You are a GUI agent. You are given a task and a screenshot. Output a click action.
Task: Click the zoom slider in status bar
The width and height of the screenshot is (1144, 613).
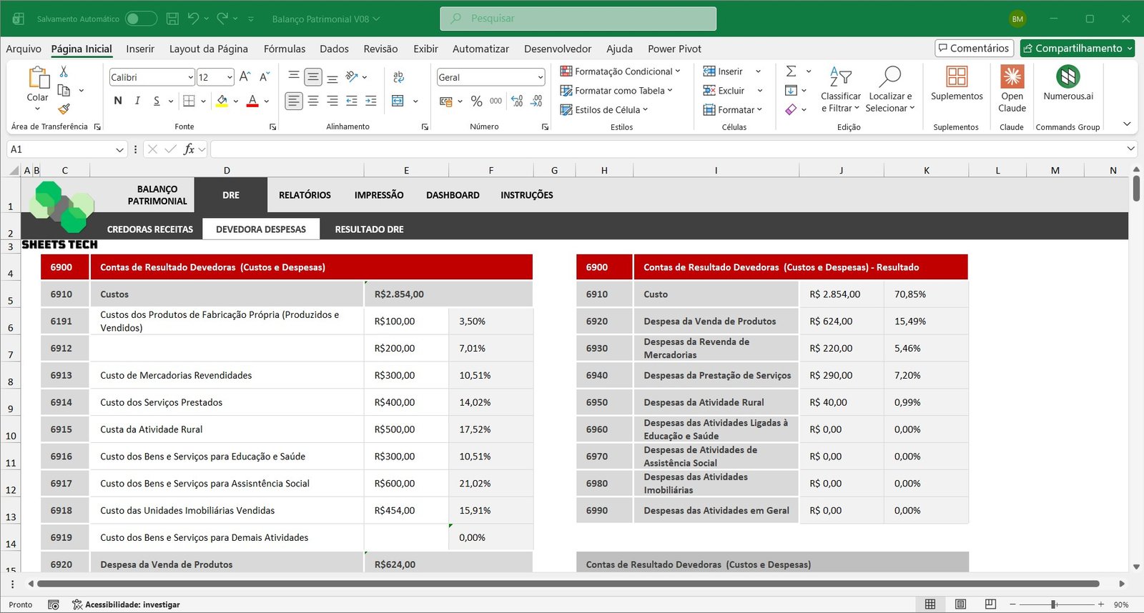[1053, 604]
